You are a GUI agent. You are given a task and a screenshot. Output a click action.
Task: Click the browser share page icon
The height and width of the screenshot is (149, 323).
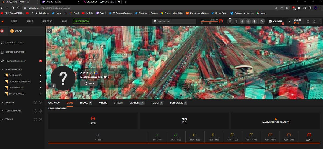pyautogui.click(x=282, y=8)
